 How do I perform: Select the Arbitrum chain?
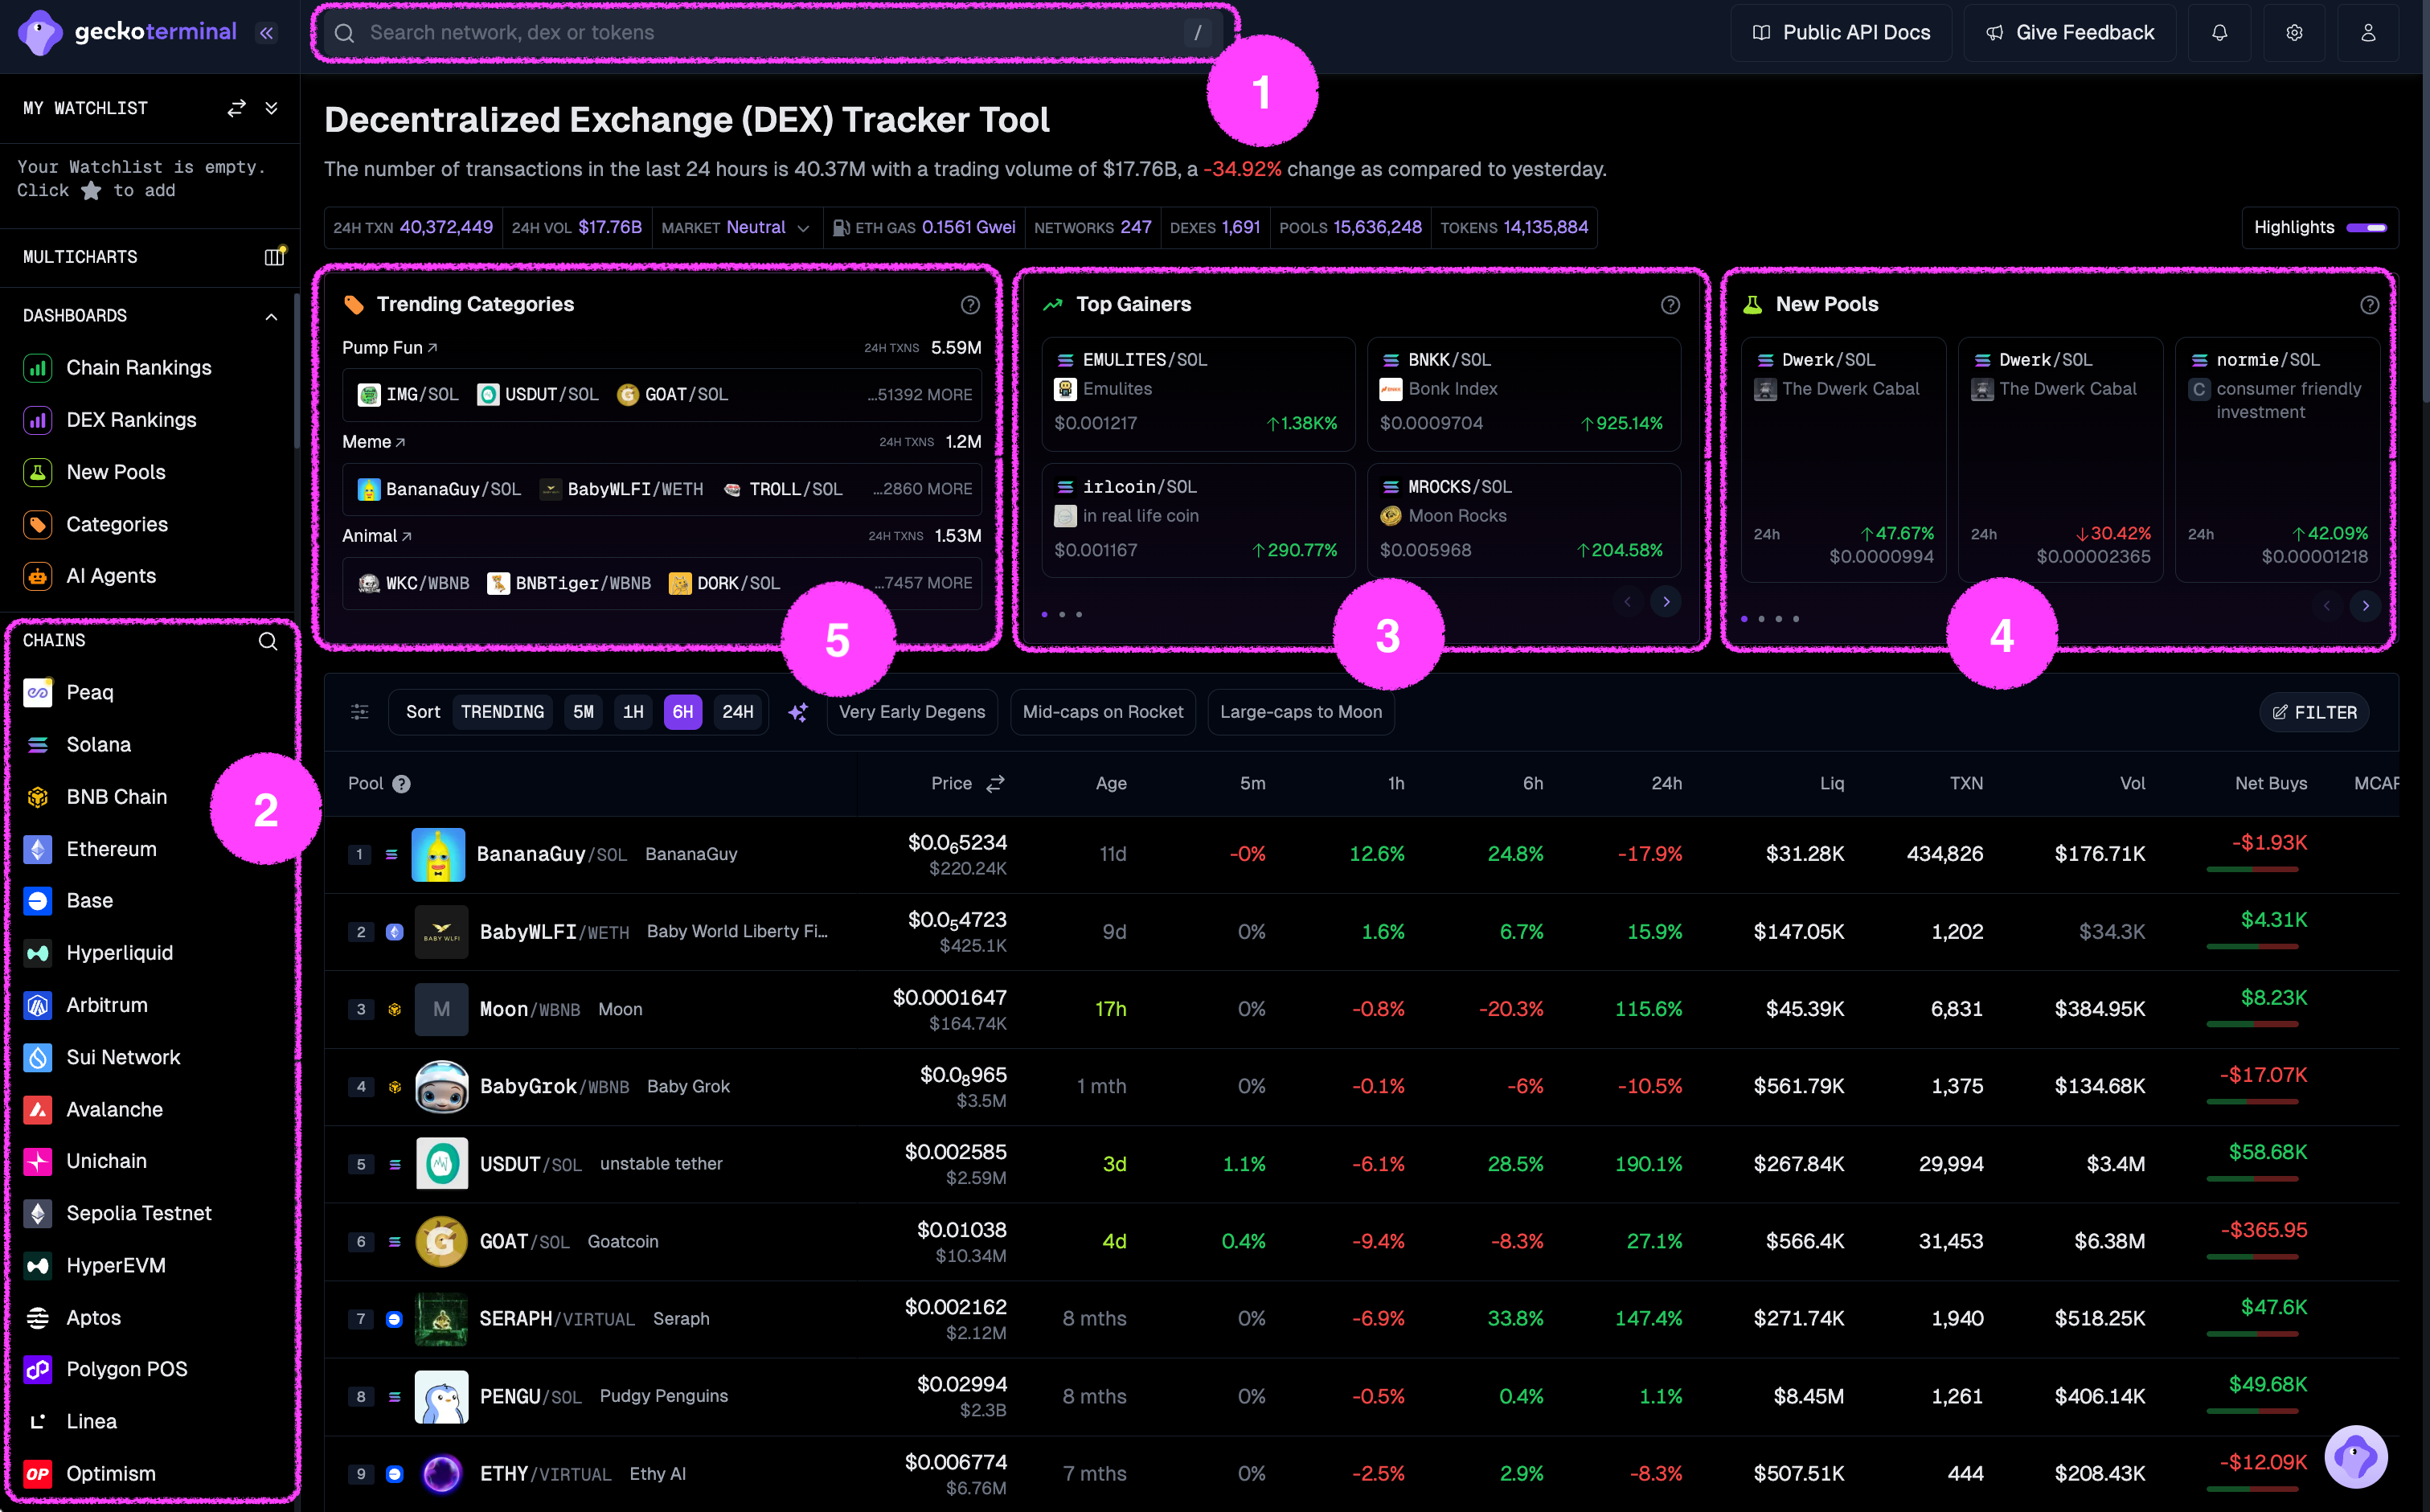tap(85, 1005)
